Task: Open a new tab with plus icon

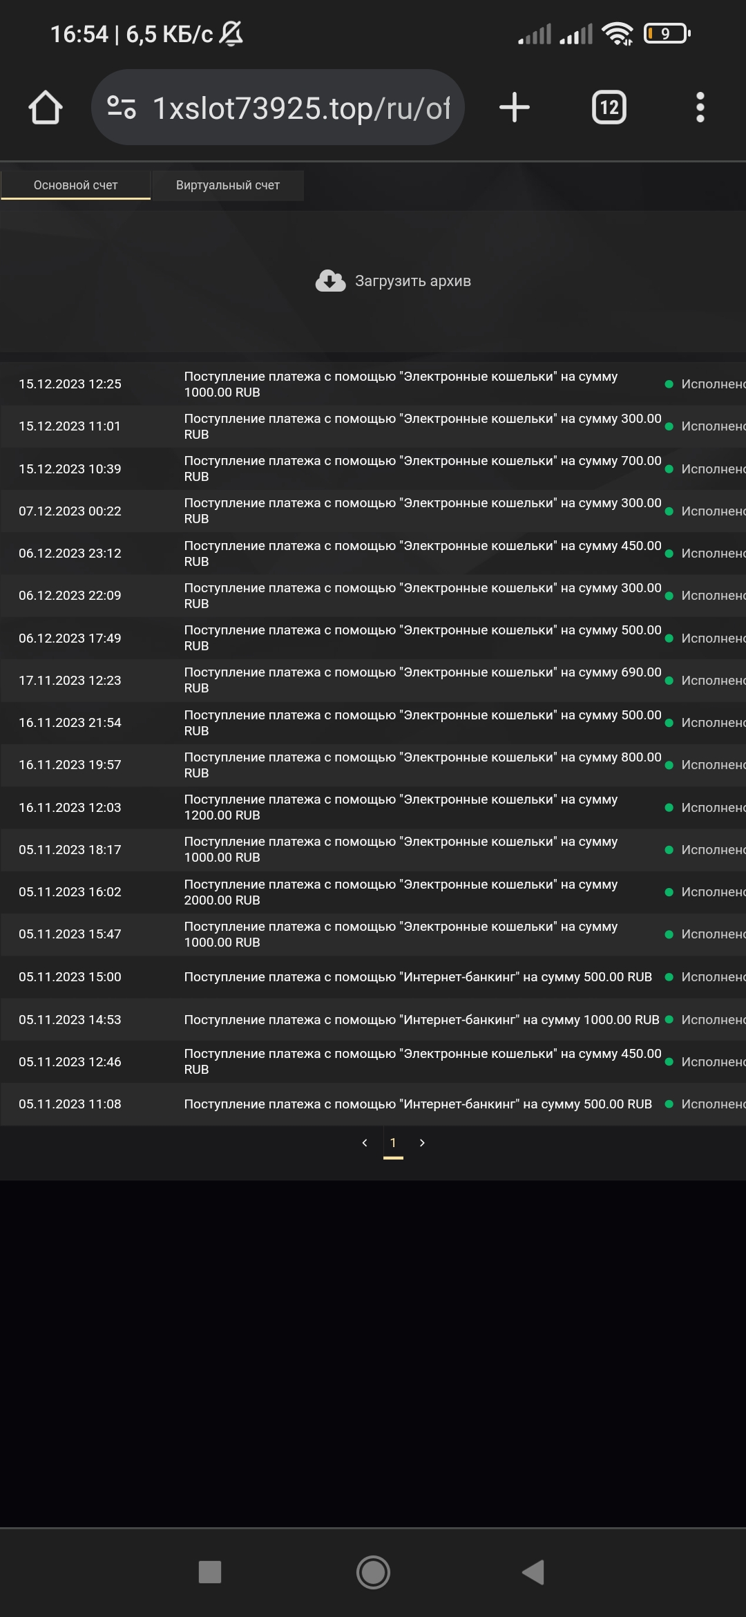Action: point(515,107)
